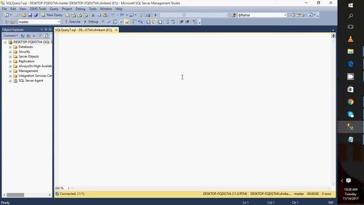The height and width of the screenshot is (205, 364).
Task: Click the Open File folder icon
Action: pyautogui.click(x=24, y=15)
